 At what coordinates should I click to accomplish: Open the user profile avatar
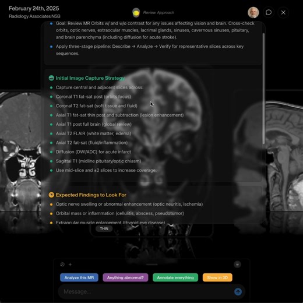[253, 12]
